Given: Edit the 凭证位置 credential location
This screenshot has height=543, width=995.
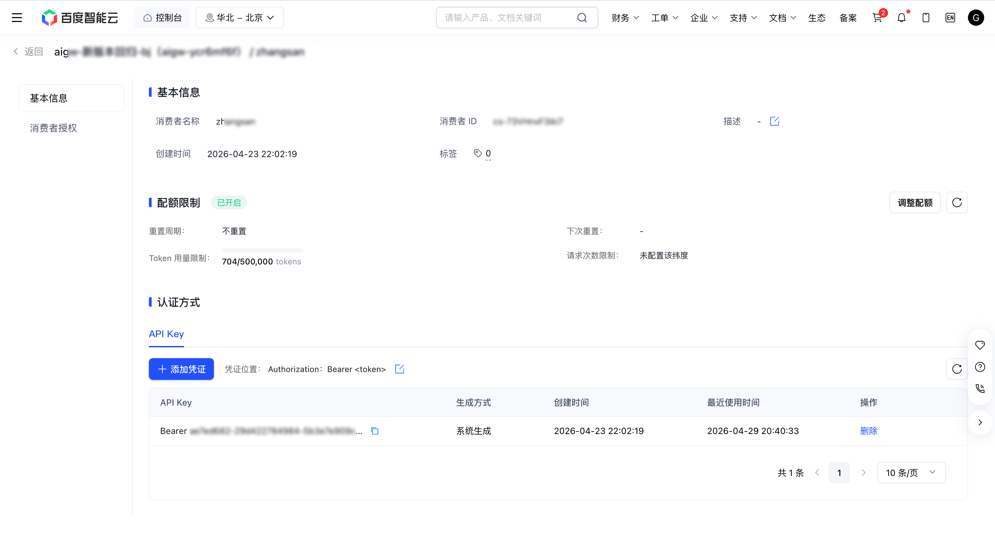Looking at the screenshot, I should click(x=399, y=369).
